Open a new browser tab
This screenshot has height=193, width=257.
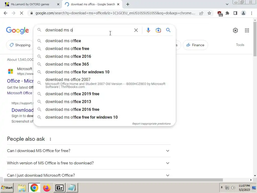(128, 5)
